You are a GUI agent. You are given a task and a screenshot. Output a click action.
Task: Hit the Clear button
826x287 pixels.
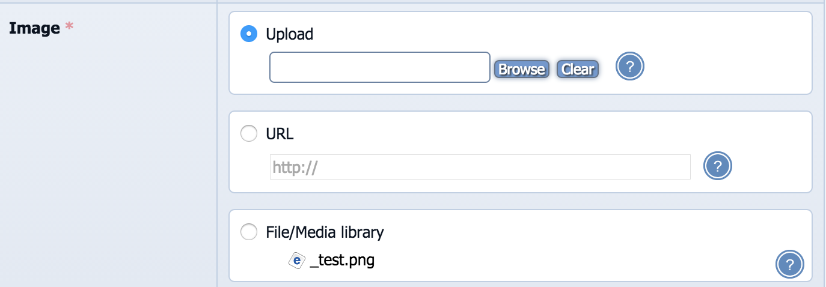point(577,70)
